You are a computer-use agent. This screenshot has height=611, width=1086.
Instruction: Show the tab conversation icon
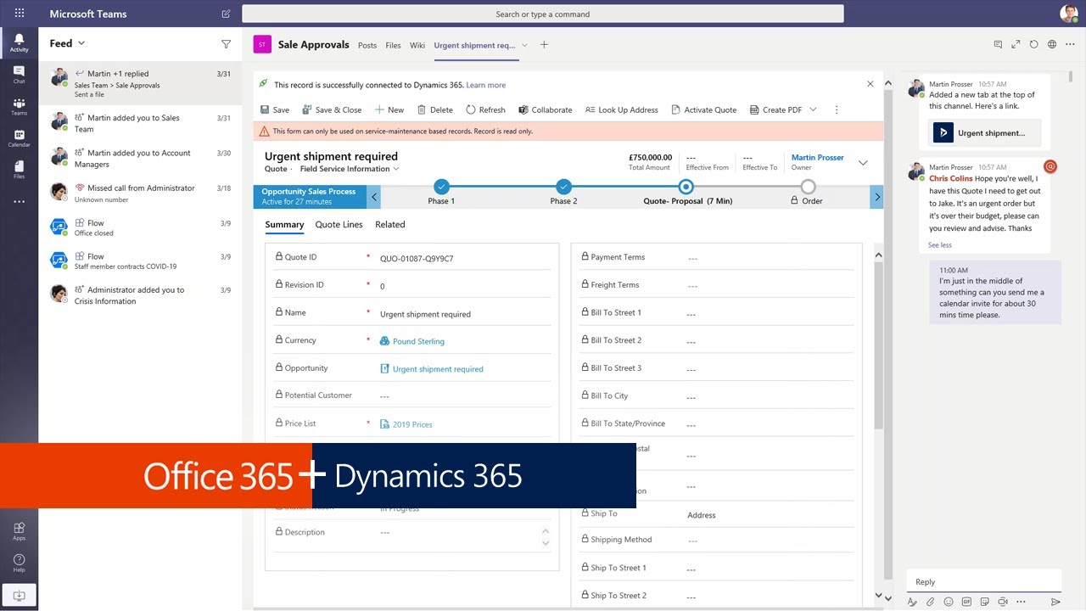click(998, 44)
